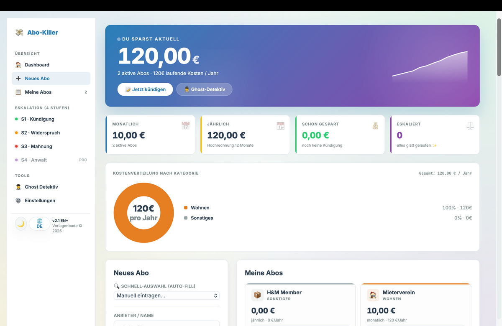Click the clipboard icon beside Meine Abos

[x=18, y=92]
